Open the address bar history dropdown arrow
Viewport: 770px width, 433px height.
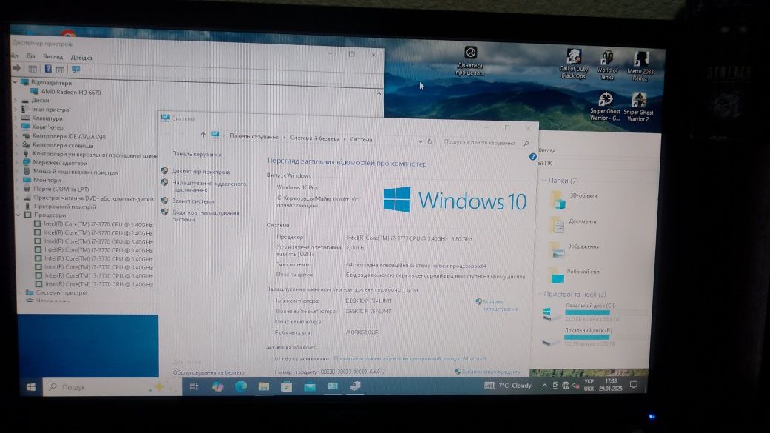click(x=421, y=141)
